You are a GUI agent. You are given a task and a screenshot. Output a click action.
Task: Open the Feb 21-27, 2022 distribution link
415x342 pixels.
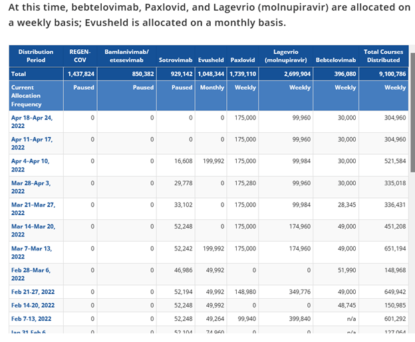tap(34, 292)
